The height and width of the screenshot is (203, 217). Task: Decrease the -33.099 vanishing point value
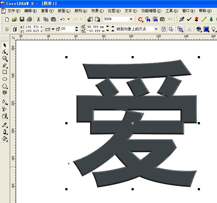[107, 31]
